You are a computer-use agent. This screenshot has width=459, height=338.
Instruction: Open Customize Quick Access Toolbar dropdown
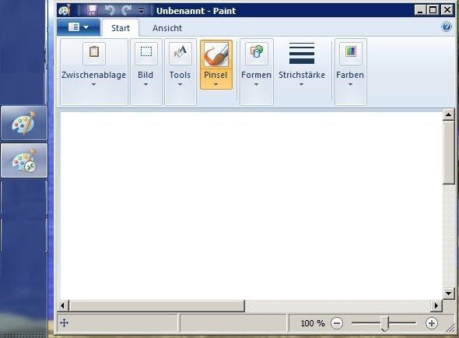(141, 11)
